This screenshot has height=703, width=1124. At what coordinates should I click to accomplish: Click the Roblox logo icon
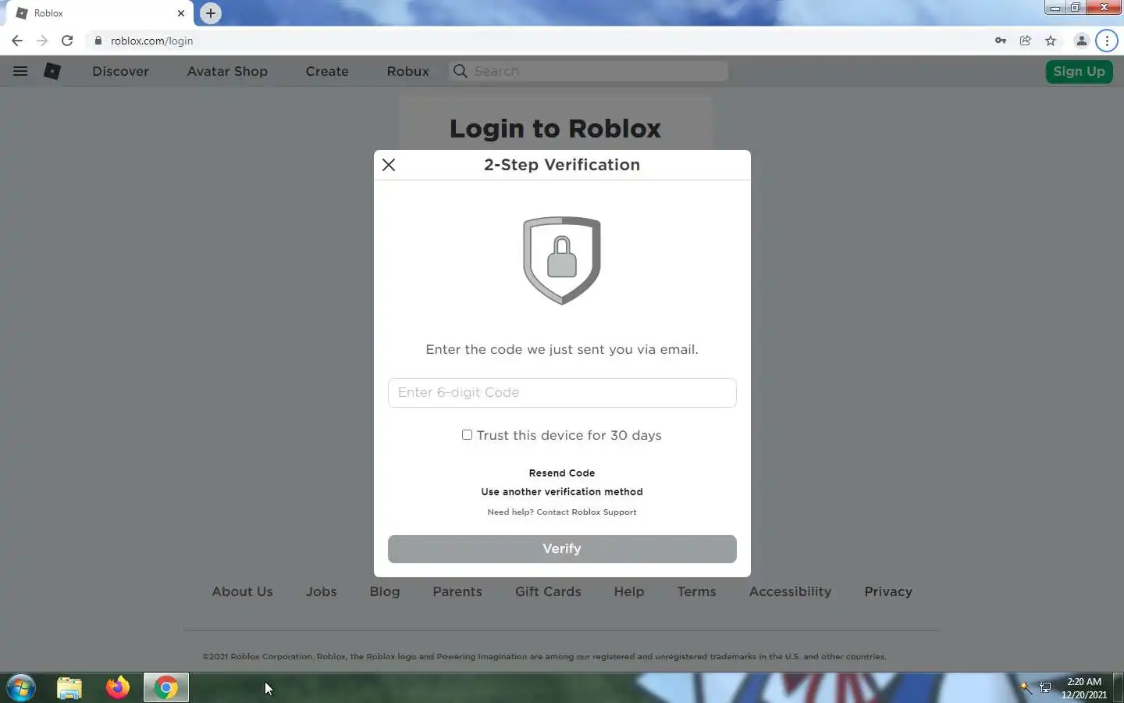click(52, 71)
